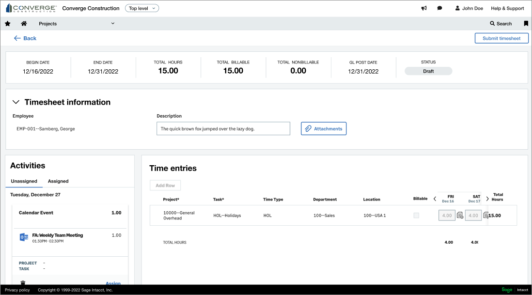Click the trash icon in Activities

click(22, 282)
